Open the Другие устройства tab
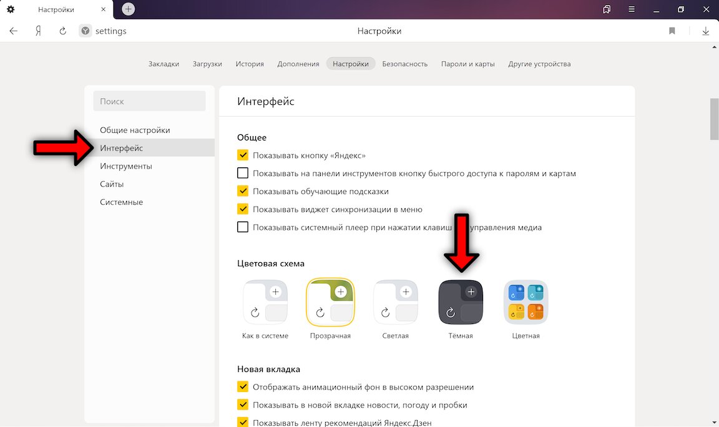719x427 pixels. pos(539,64)
